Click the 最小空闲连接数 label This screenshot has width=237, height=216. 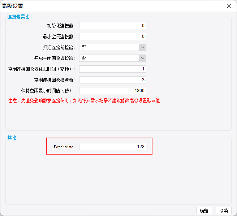tap(59, 36)
